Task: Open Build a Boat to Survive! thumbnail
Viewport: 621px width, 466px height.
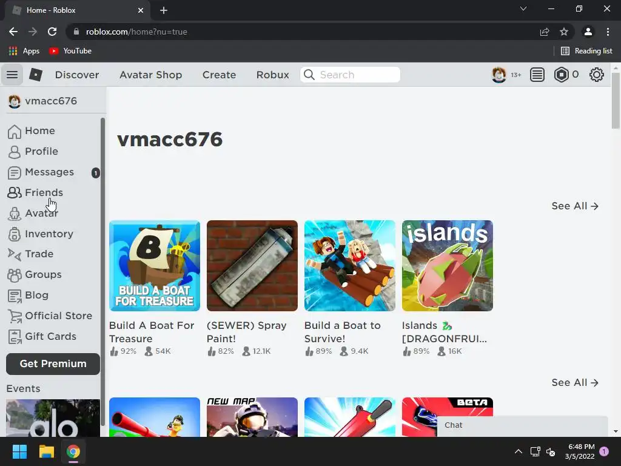Action: click(x=350, y=266)
